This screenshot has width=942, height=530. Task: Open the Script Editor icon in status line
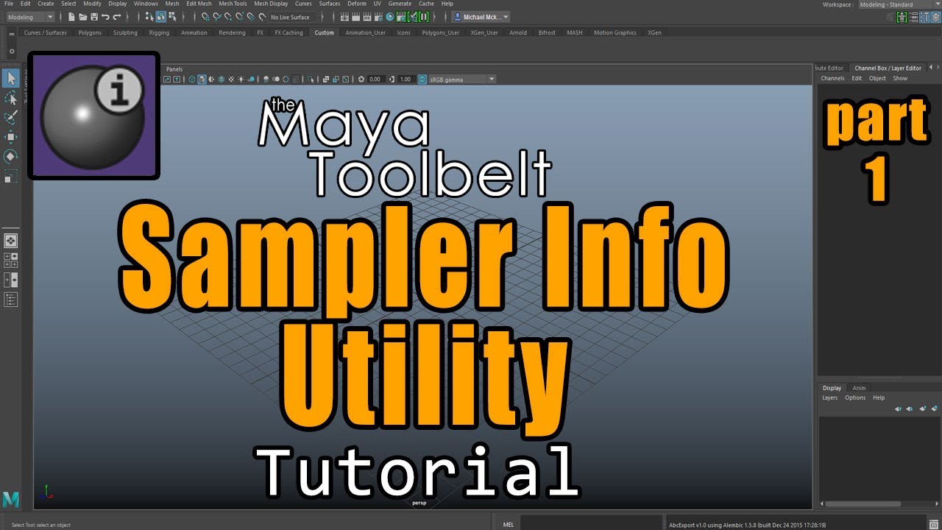pyautogui.click(x=934, y=524)
